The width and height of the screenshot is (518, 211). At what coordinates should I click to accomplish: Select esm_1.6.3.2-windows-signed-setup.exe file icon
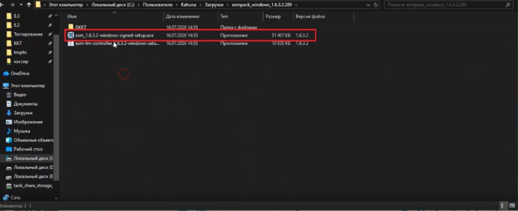pos(70,35)
